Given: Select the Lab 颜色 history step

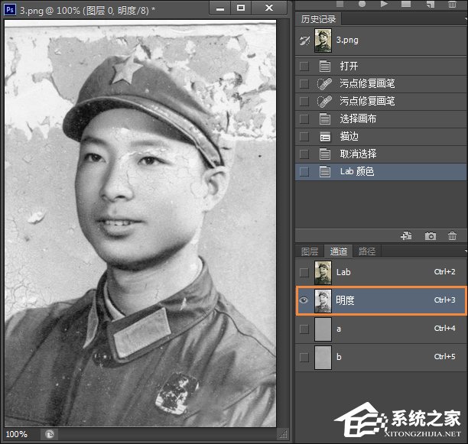Looking at the screenshot, I should [381, 172].
